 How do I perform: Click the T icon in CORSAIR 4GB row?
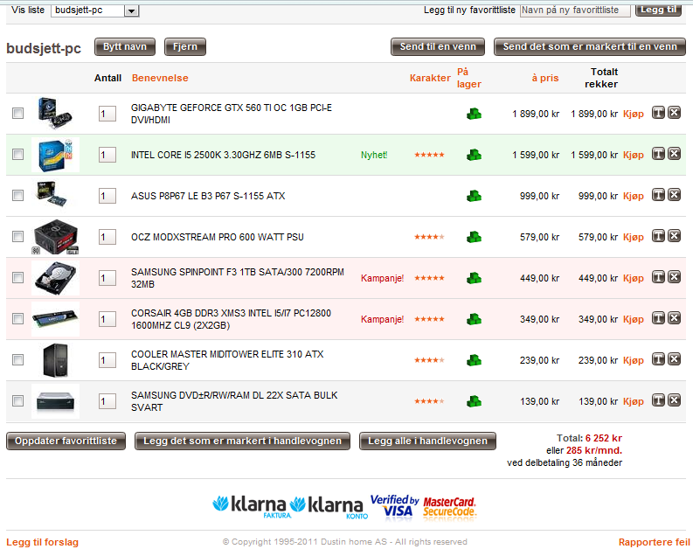pyautogui.click(x=658, y=318)
